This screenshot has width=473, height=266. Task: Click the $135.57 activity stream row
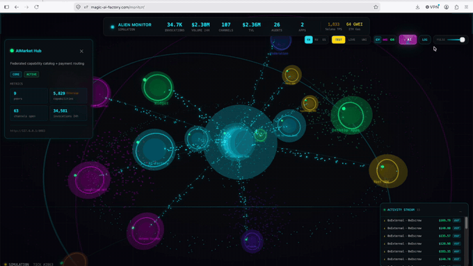[x=422, y=236]
